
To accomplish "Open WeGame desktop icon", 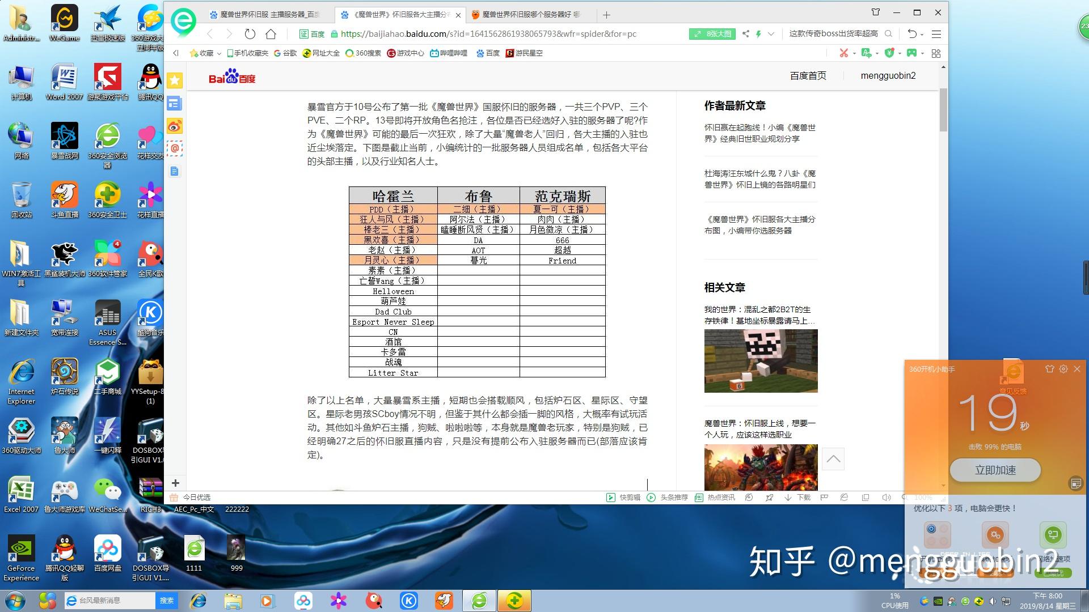I will pyautogui.click(x=65, y=23).
